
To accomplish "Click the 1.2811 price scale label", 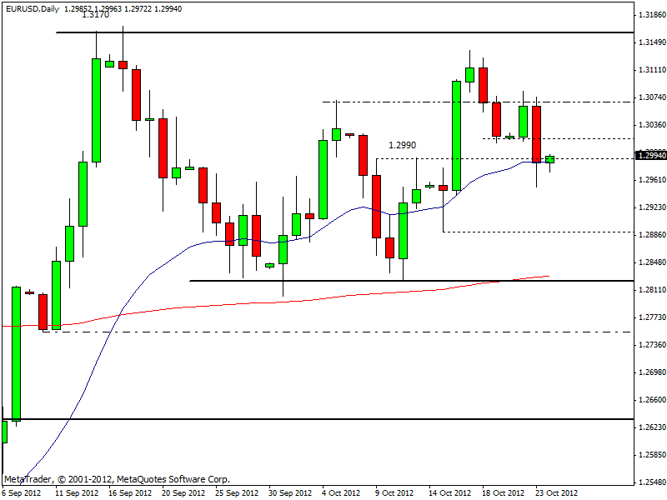I will click(652, 290).
